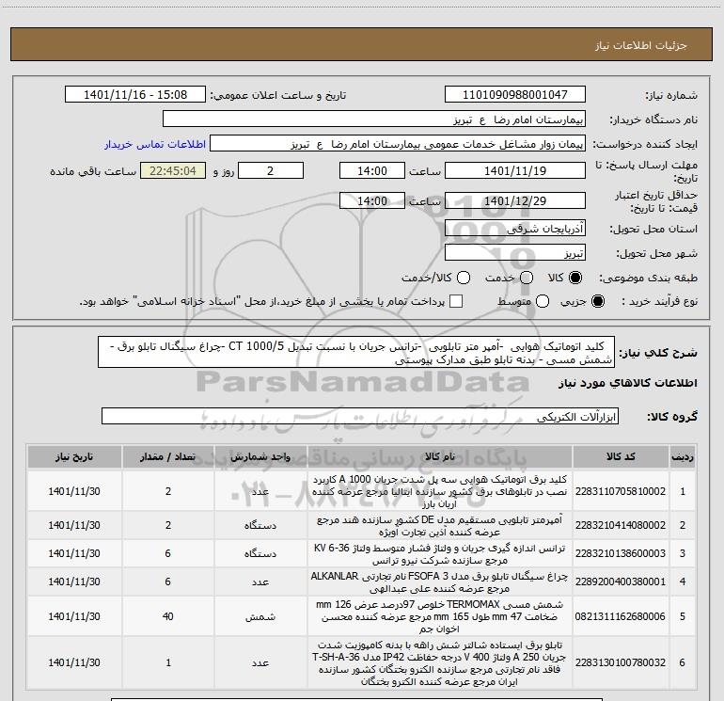This screenshot has height=701, width=724.
Task: Select the کالا radio button
Action: [x=575, y=278]
